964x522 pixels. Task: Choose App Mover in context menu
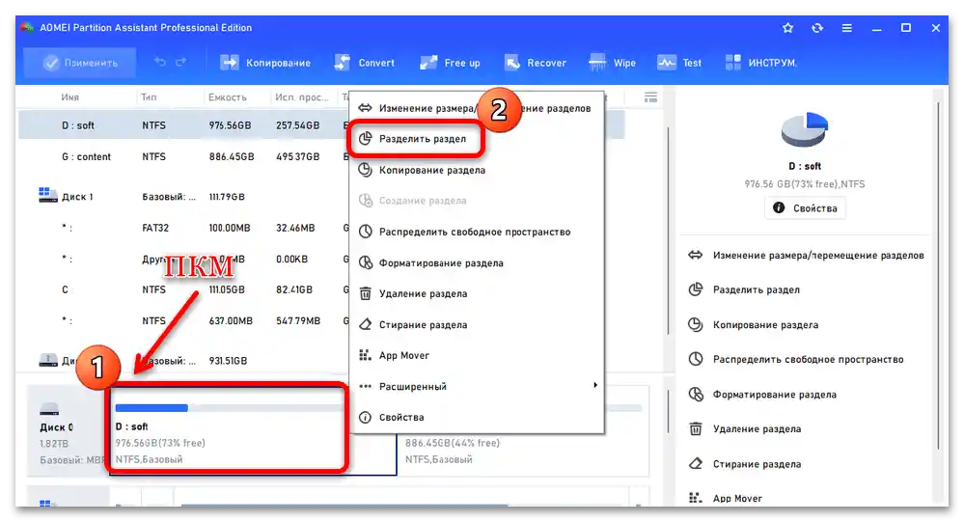point(404,355)
